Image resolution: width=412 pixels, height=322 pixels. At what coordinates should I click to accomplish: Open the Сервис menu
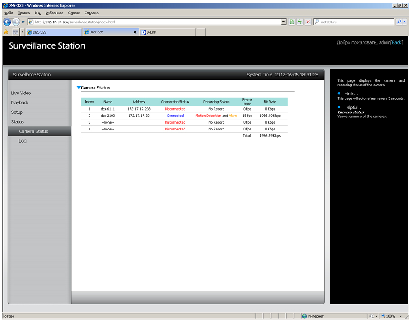(x=73, y=13)
